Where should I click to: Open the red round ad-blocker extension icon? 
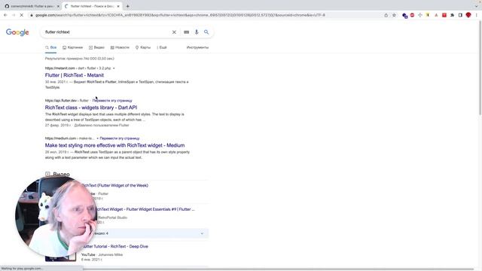(412, 15)
